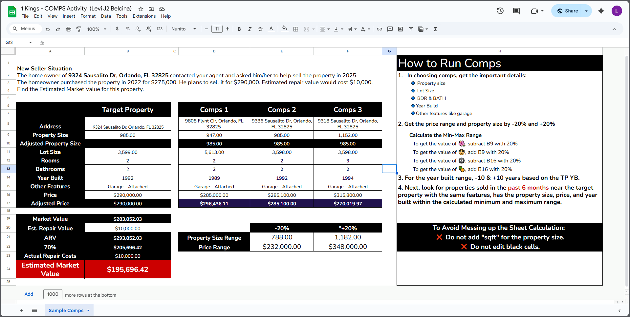Decrease decimal places icon
The height and width of the screenshot is (317, 630).
click(x=138, y=29)
